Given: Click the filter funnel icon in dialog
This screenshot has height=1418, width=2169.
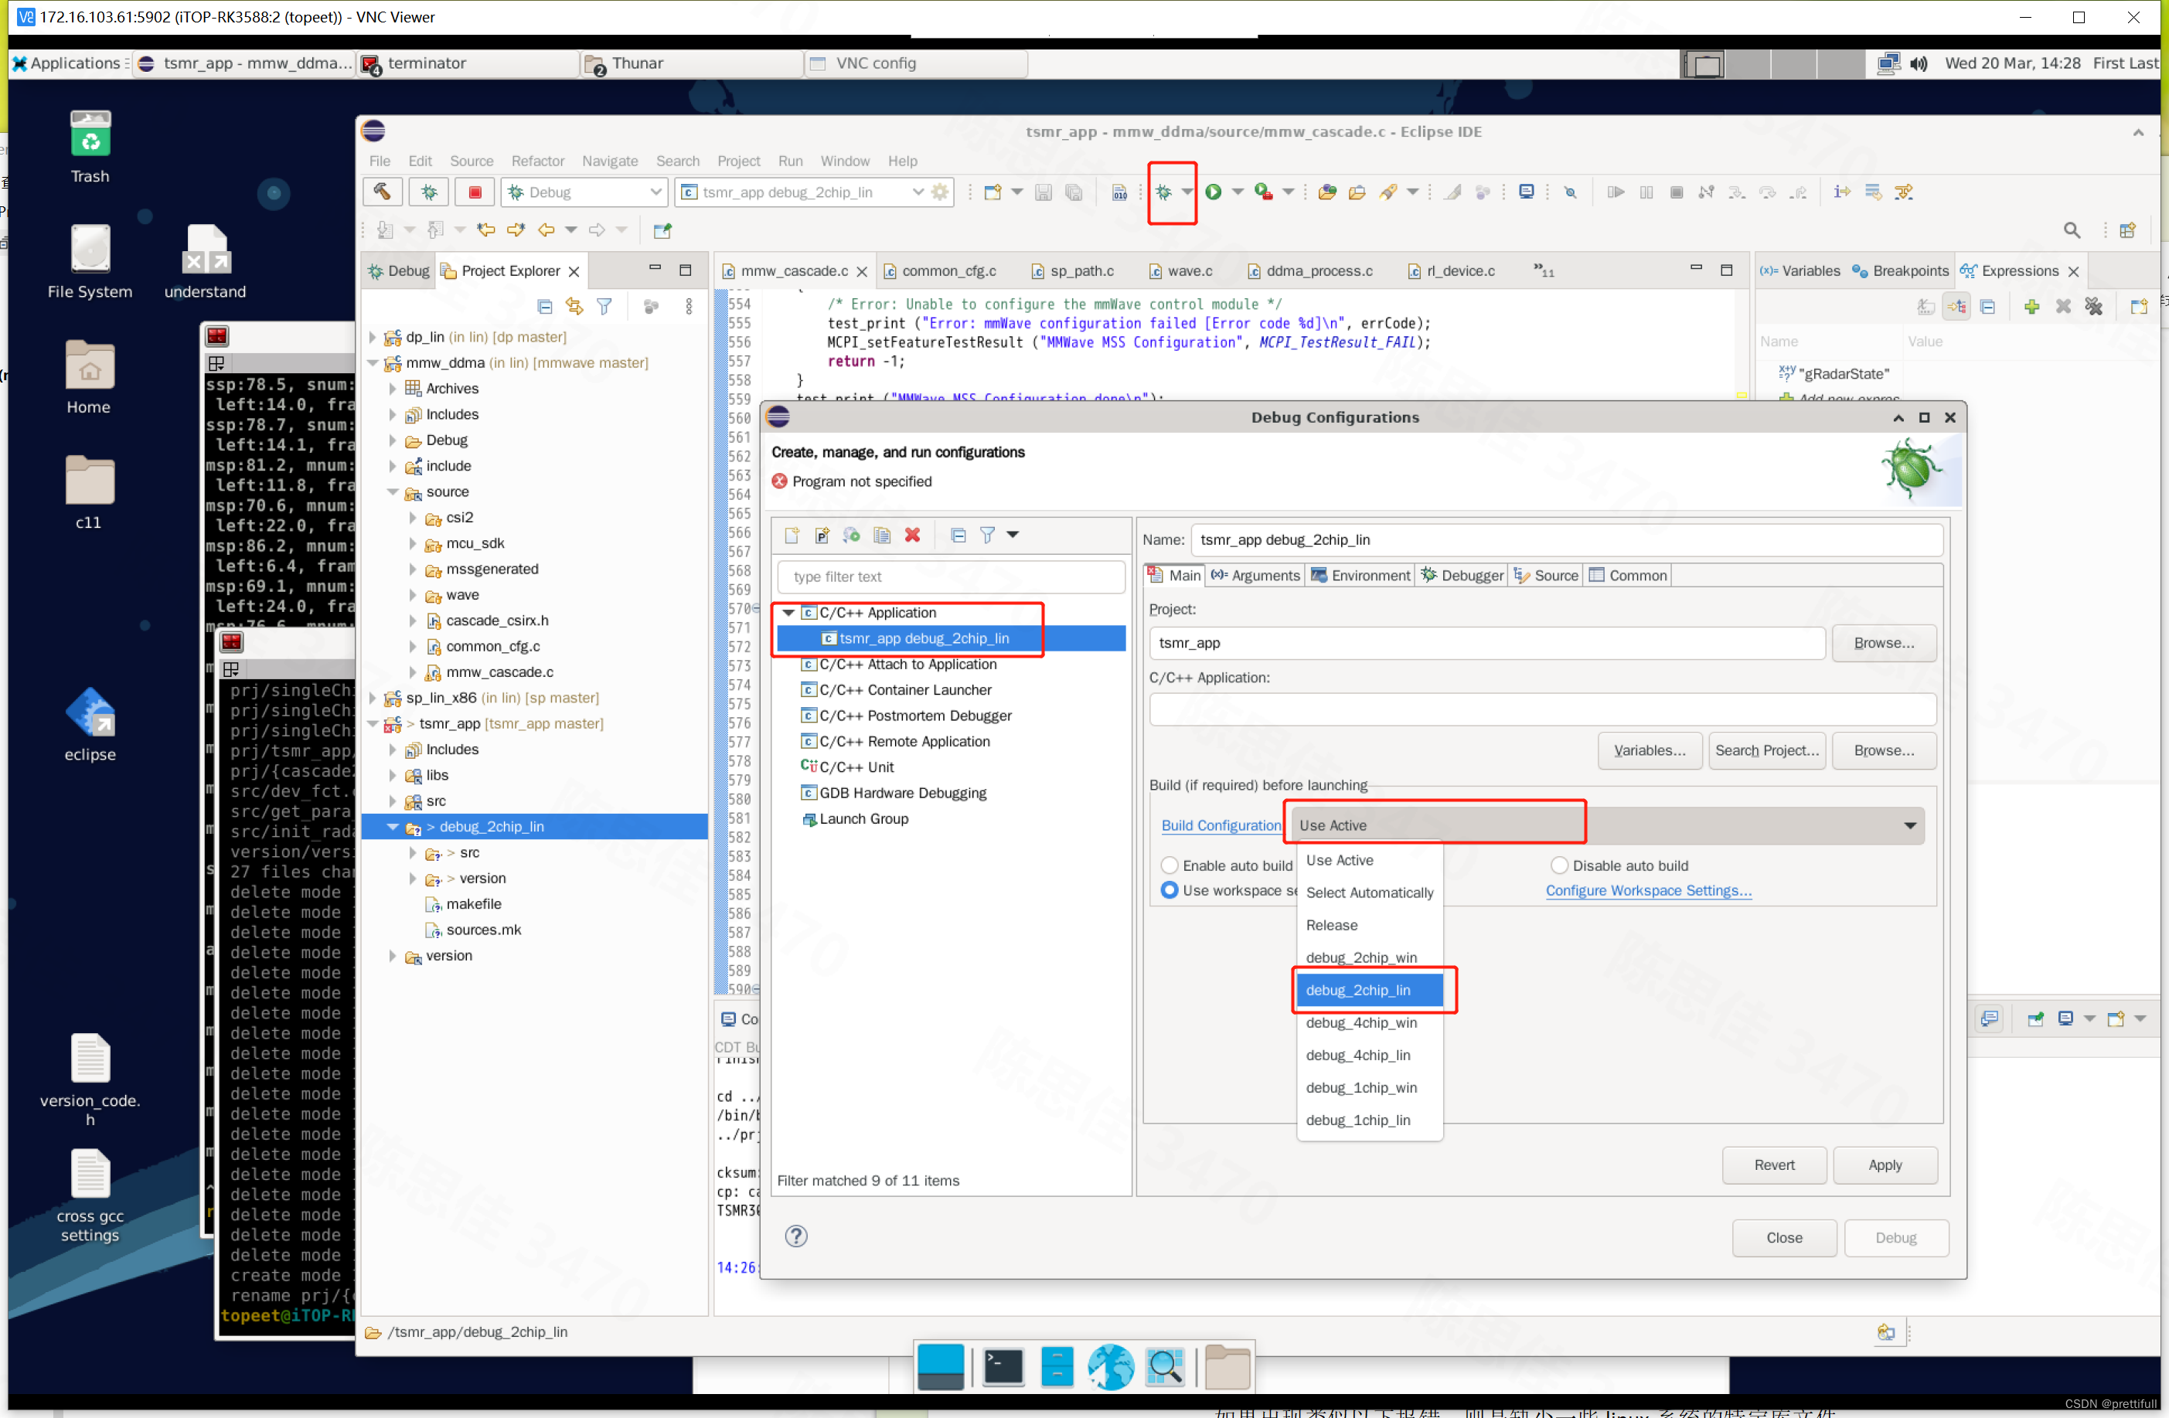Looking at the screenshot, I should tap(987, 535).
